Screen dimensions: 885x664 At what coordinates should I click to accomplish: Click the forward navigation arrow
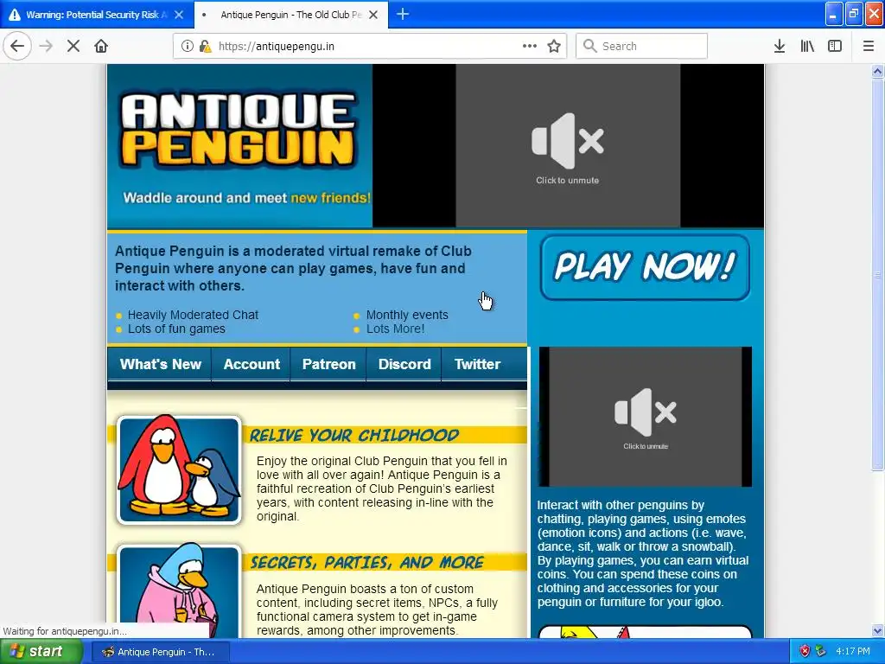(46, 46)
